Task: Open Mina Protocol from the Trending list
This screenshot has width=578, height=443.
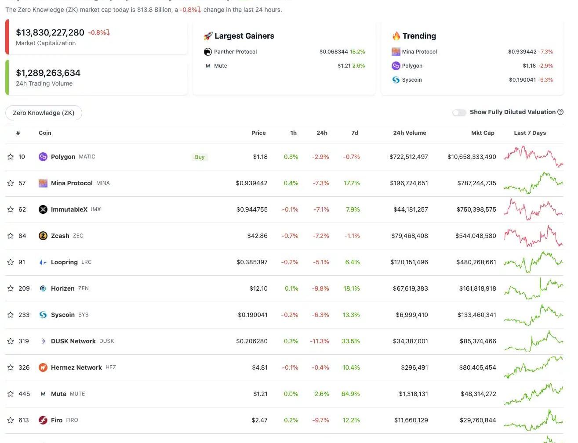Action: pos(419,52)
